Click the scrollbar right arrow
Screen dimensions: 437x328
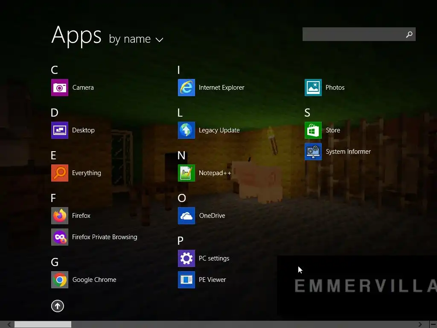[420, 325]
